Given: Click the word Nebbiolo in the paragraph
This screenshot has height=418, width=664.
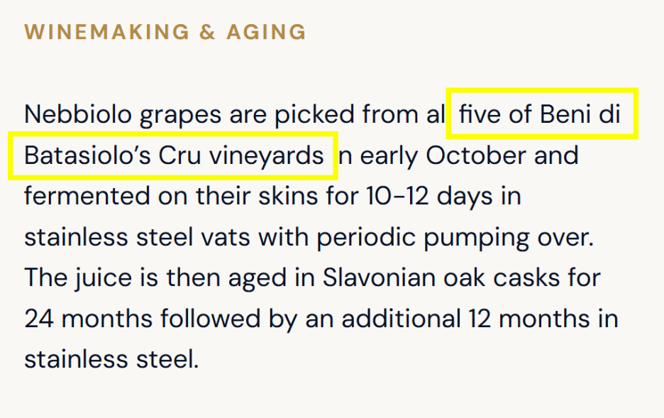Looking at the screenshot, I should coord(78,114).
